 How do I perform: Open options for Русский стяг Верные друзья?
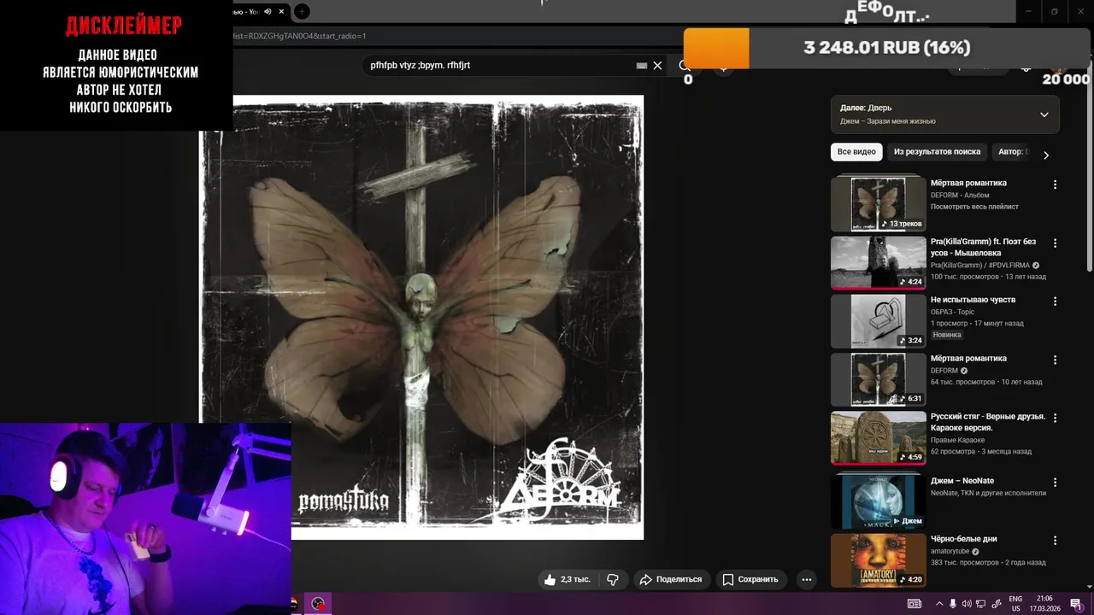click(x=1055, y=418)
